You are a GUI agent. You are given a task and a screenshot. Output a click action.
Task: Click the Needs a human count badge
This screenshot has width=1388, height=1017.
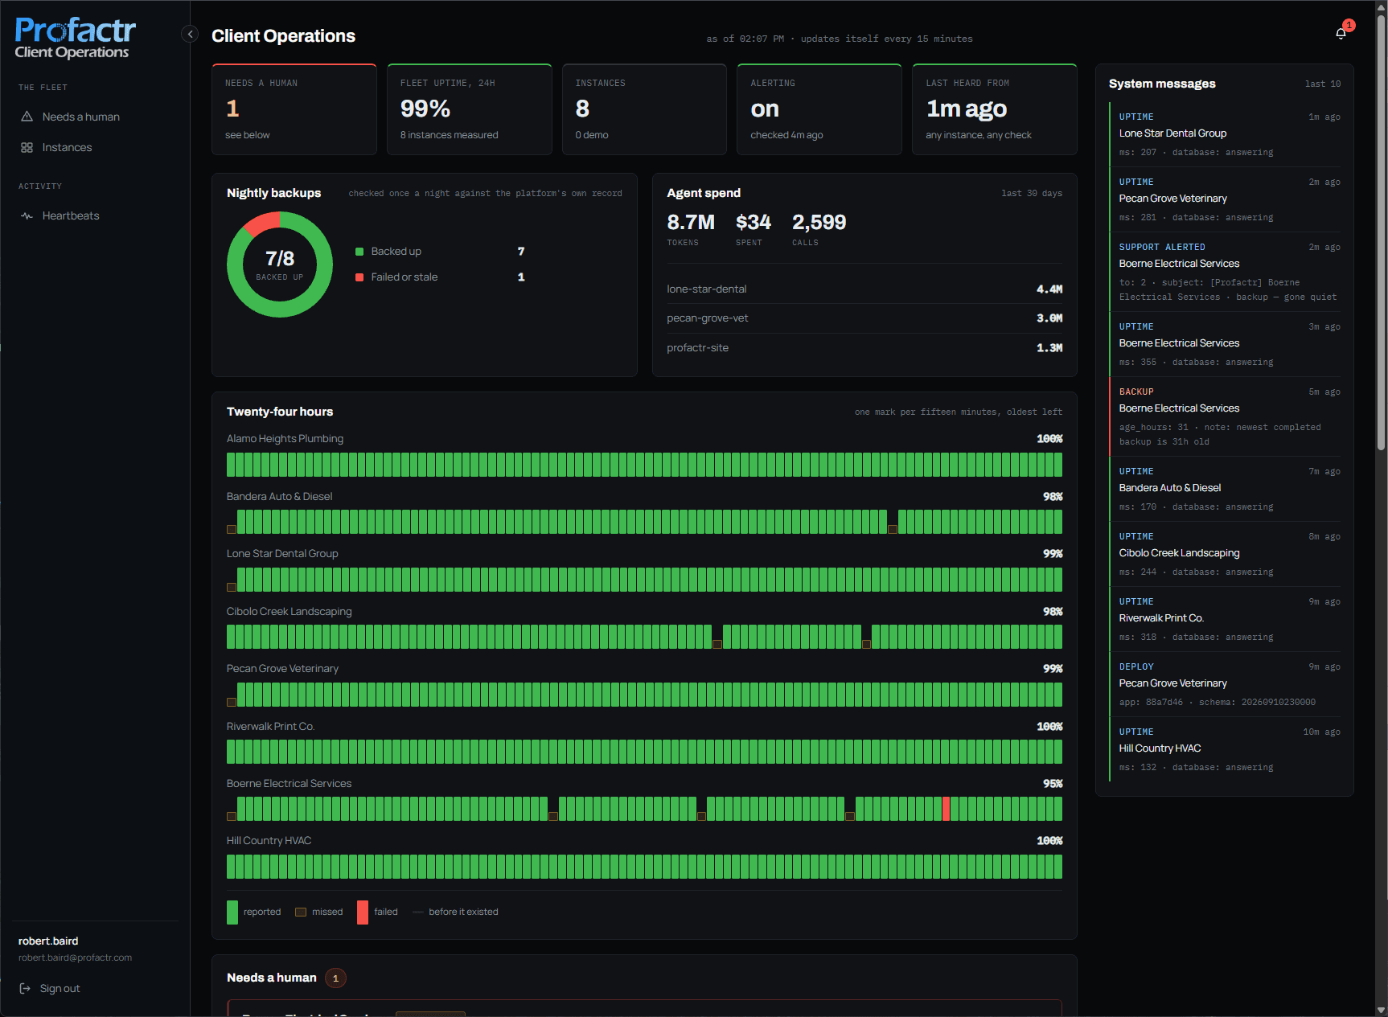[x=335, y=978]
